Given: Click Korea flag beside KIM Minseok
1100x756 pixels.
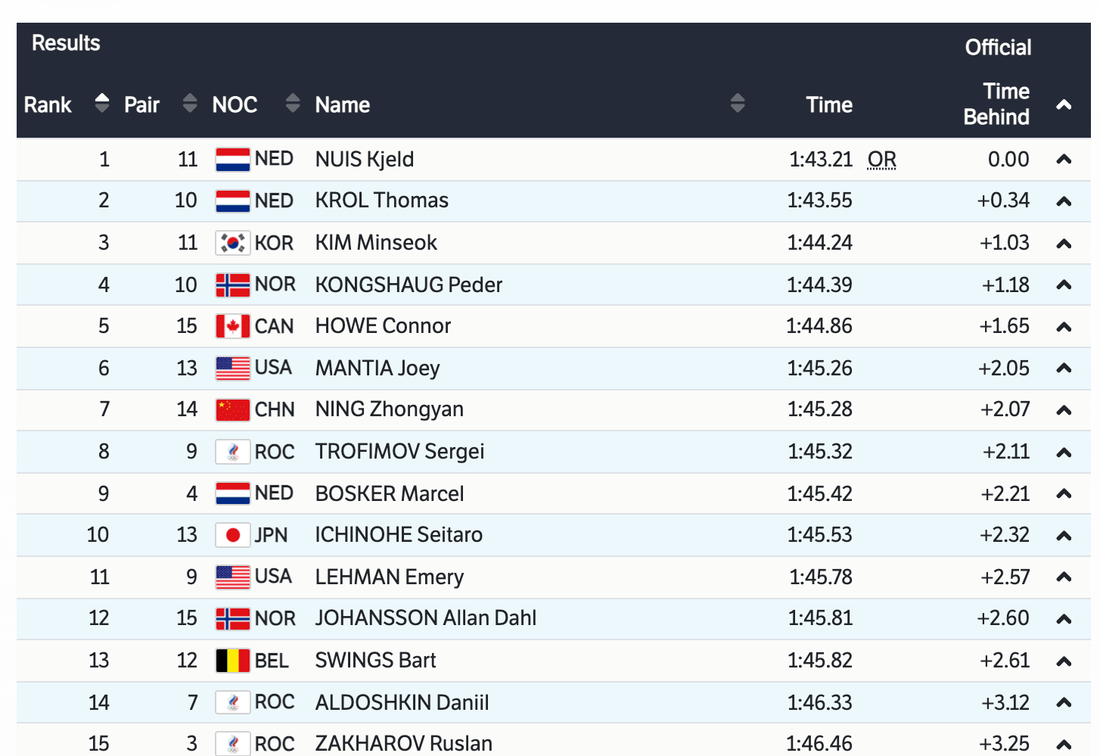Looking at the screenshot, I should click(232, 243).
